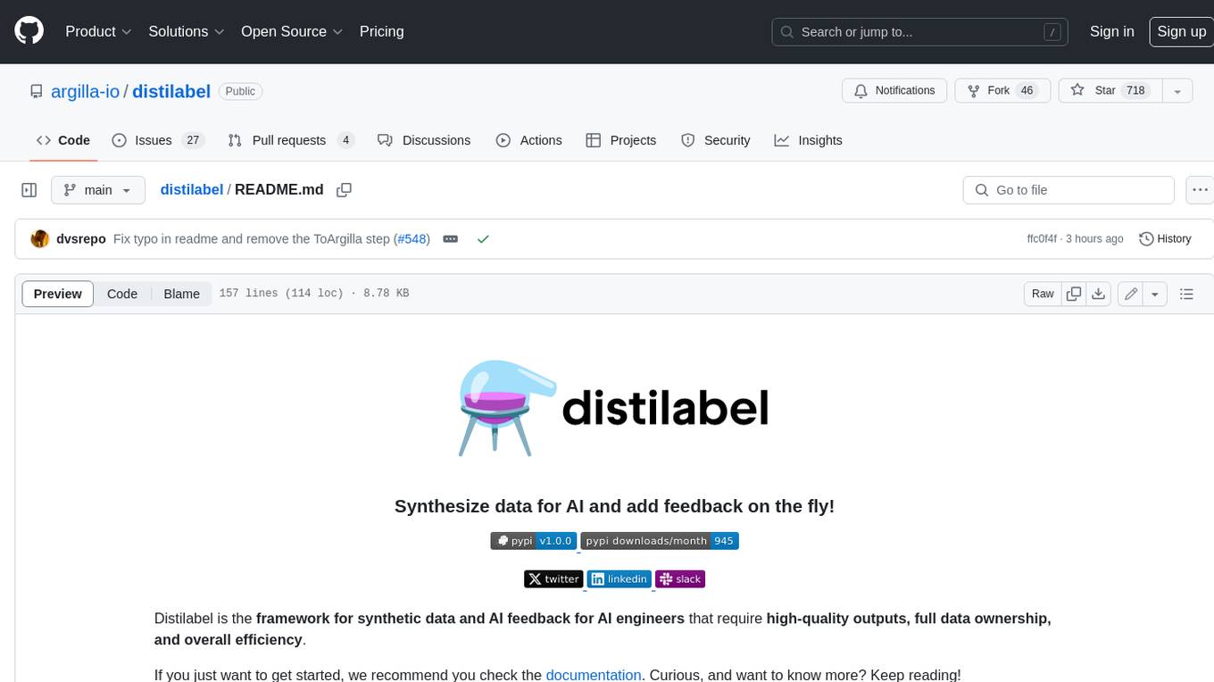Download the raw file
The height and width of the screenshot is (682, 1214).
[x=1099, y=294]
